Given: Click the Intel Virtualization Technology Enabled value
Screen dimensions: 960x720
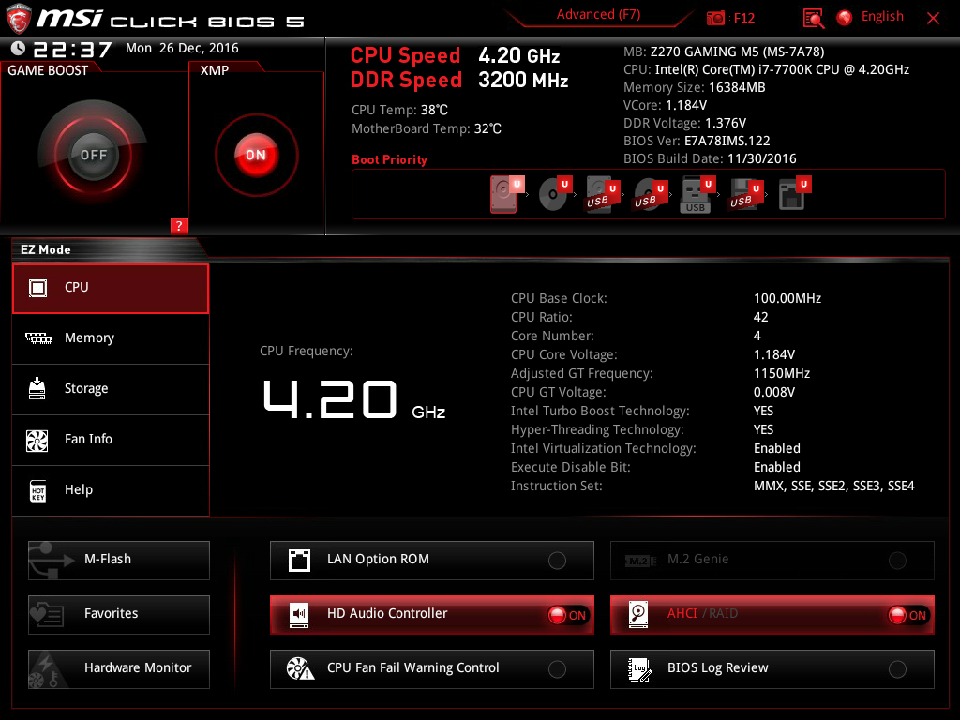Looking at the screenshot, I should point(777,448).
